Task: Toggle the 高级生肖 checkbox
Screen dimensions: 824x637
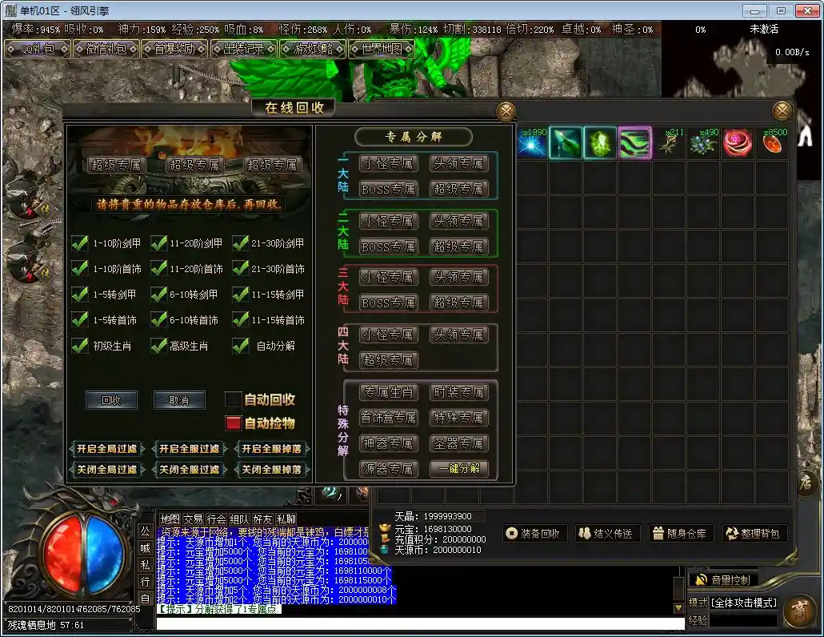Action: click(158, 345)
